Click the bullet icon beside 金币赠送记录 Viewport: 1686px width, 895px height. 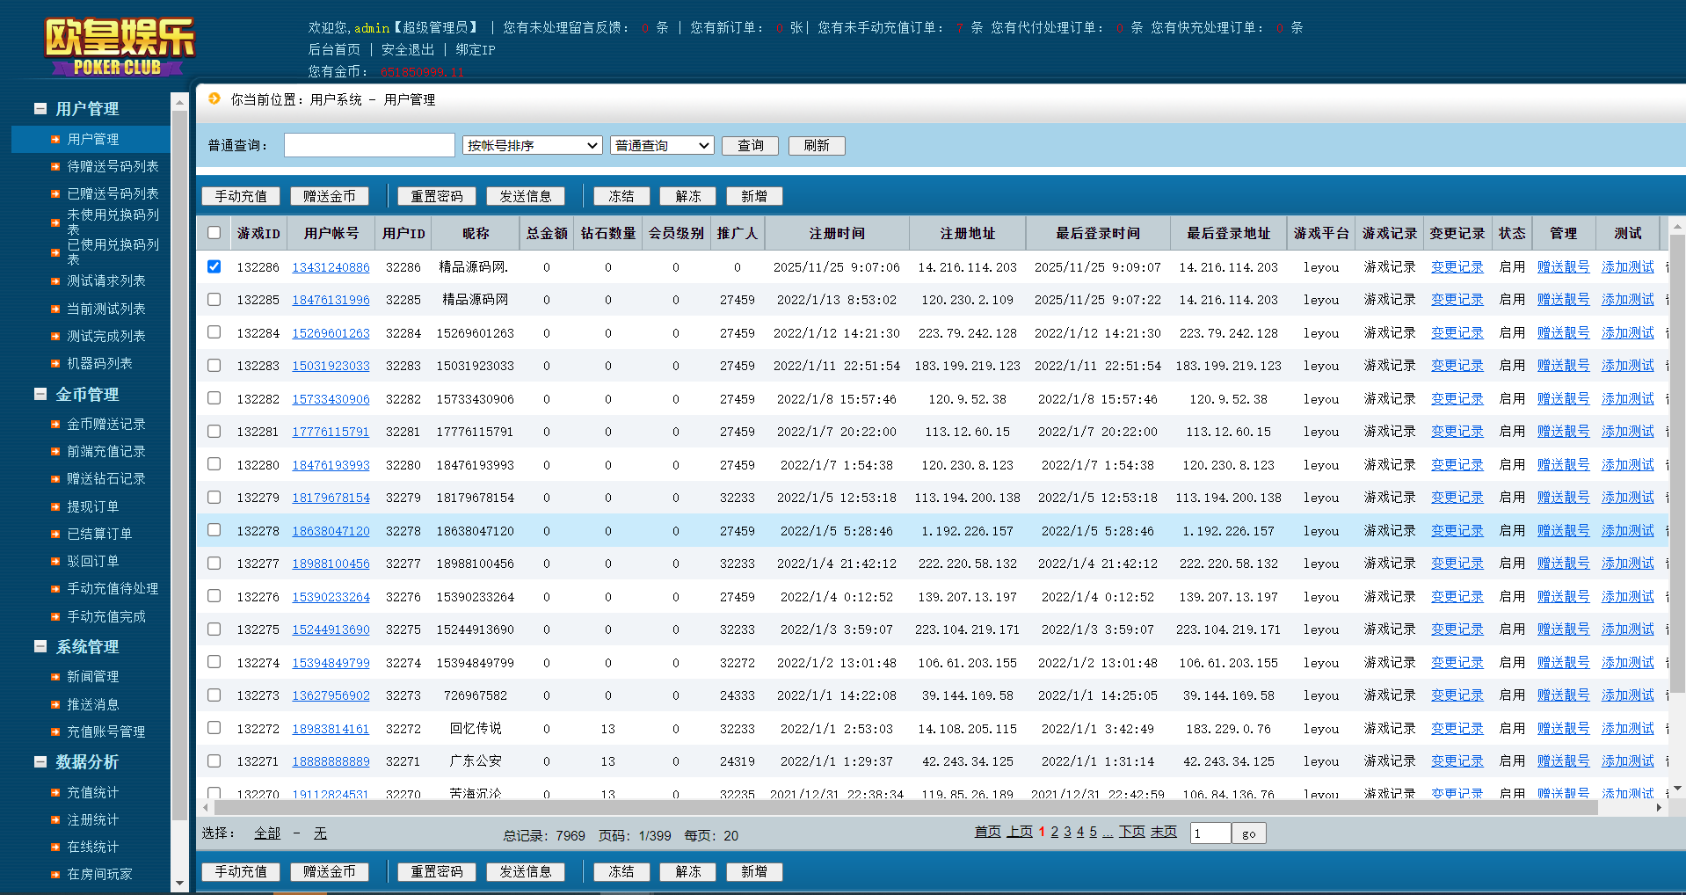[x=55, y=425]
